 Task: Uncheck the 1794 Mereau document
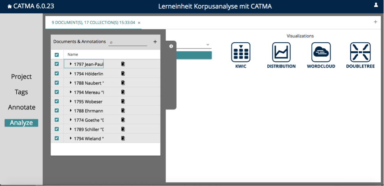click(x=57, y=92)
